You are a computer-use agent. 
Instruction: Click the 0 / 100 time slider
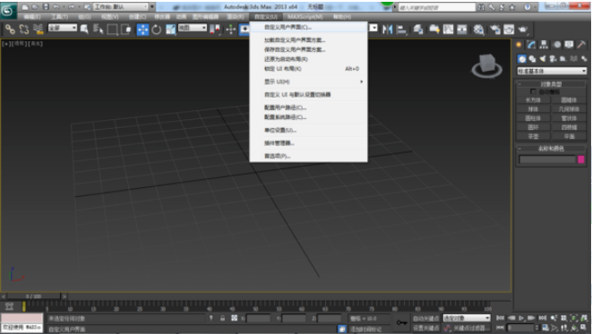[34, 296]
